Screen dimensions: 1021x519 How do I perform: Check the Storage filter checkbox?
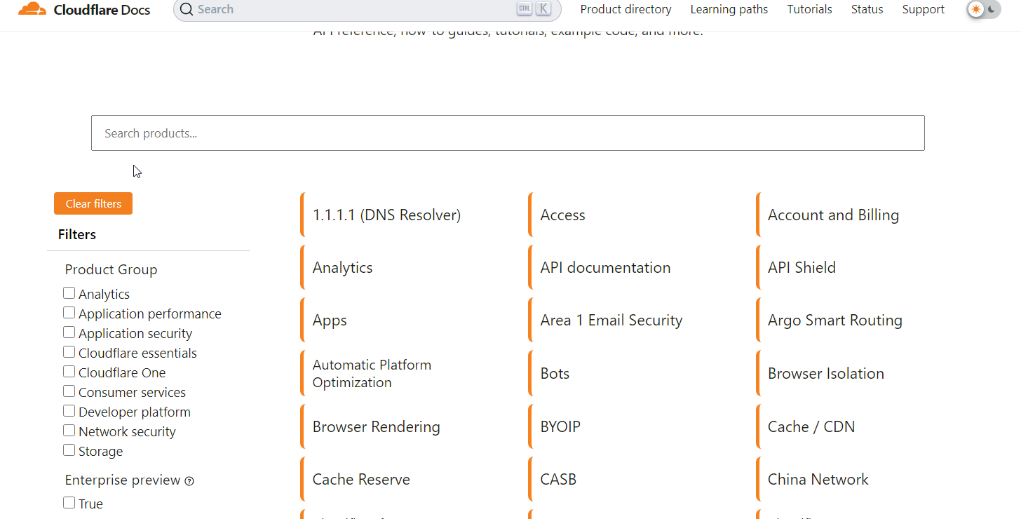pos(69,450)
